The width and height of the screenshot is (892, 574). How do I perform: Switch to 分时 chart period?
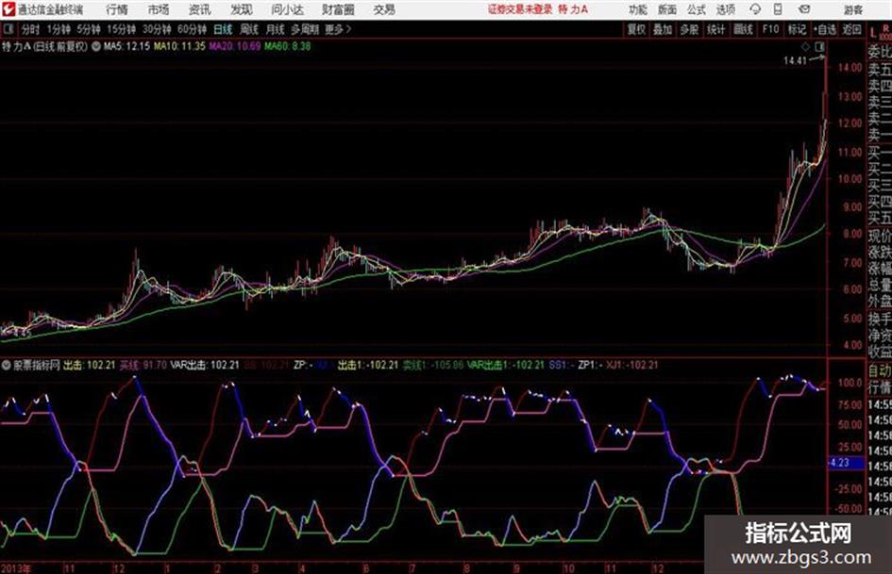[30, 29]
